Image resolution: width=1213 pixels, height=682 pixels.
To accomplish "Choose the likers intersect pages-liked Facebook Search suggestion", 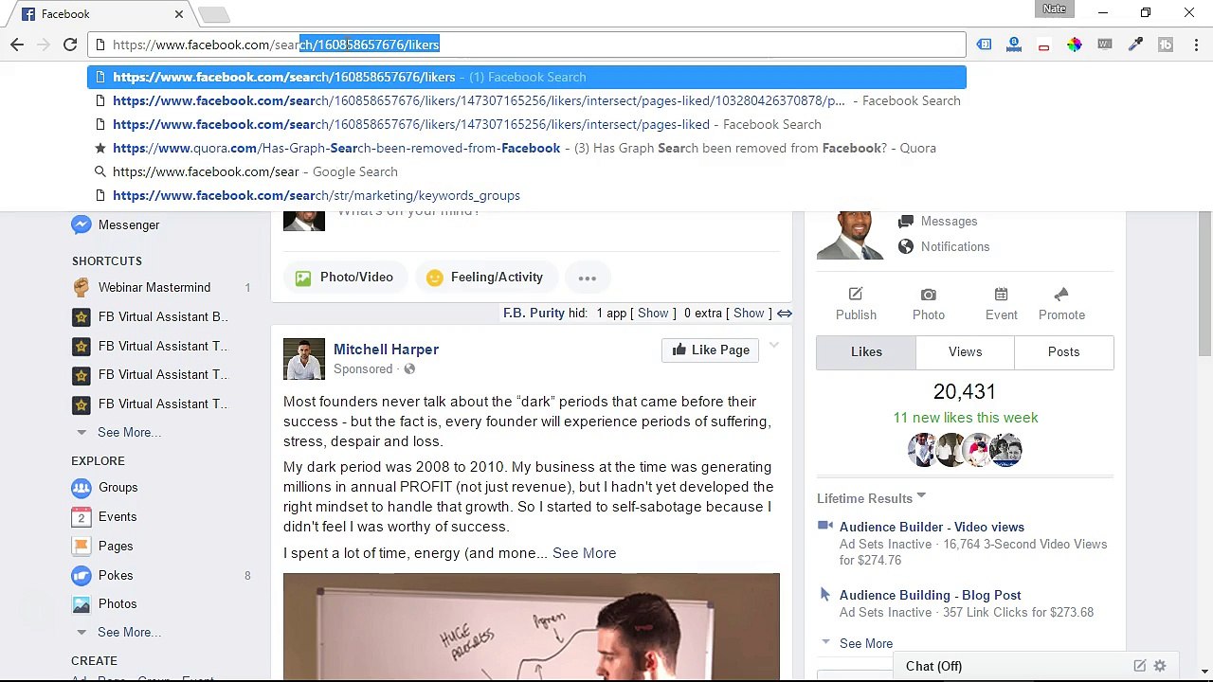I will [527, 124].
